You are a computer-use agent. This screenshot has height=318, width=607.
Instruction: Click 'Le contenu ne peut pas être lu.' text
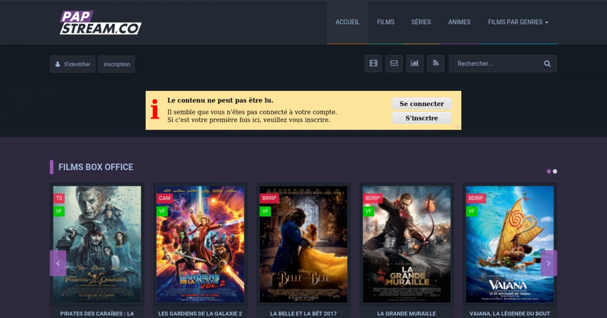[221, 100]
